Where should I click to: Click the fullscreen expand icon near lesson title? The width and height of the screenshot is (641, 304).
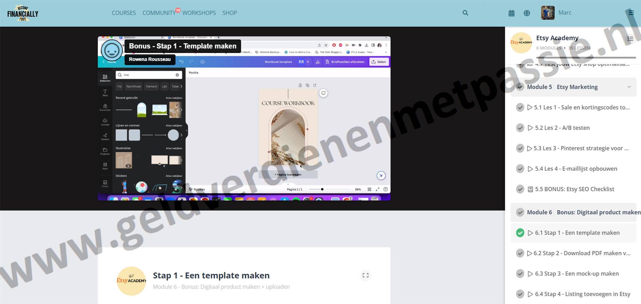coord(365,275)
